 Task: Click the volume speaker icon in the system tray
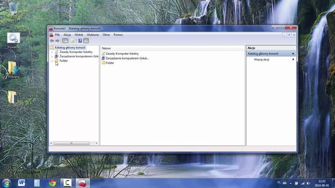click(308, 183)
